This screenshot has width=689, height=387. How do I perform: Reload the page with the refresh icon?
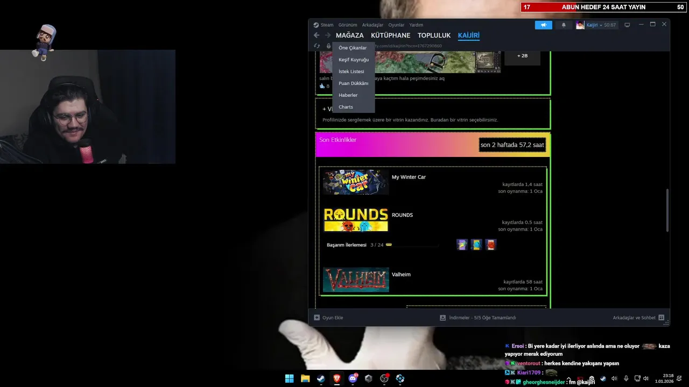317,46
